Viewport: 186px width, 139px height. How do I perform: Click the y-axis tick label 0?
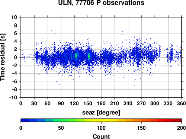pos(16,57)
